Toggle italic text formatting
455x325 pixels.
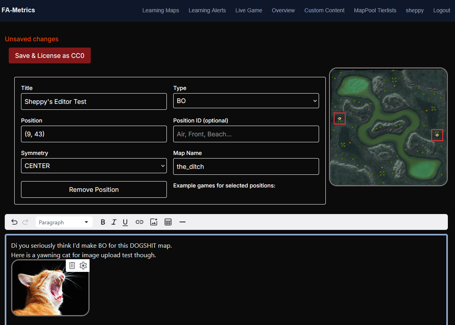click(x=114, y=222)
